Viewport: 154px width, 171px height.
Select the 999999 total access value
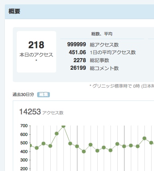(x=77, y=44)
